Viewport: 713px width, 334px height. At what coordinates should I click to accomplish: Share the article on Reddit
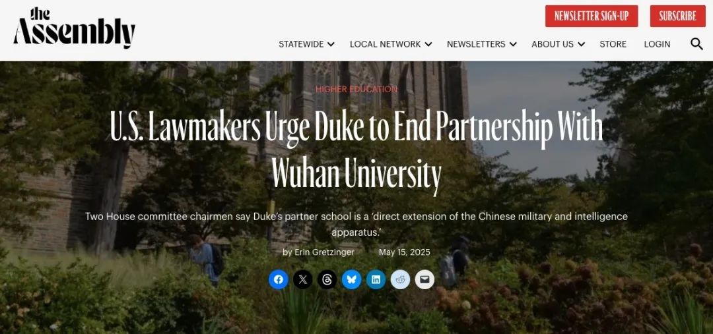pyautogui.click(x=400, y=279)
